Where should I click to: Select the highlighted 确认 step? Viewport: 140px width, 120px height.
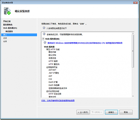(x=19, y=35)
